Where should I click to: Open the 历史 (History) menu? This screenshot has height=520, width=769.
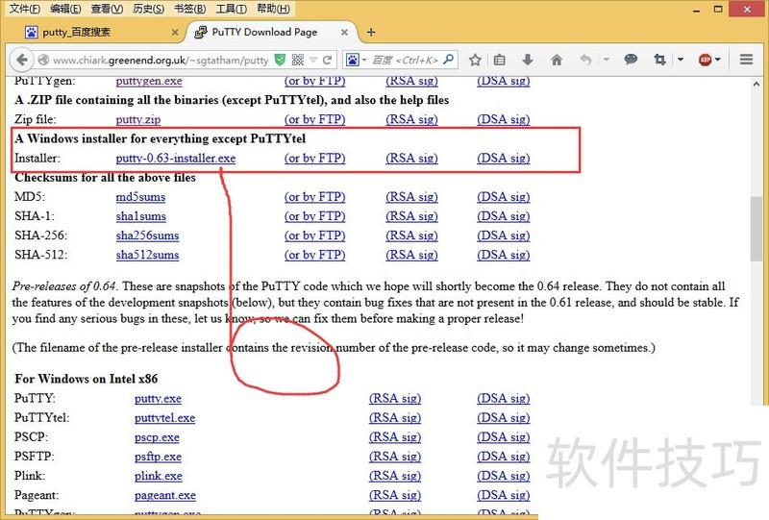(x=147, y=9)
